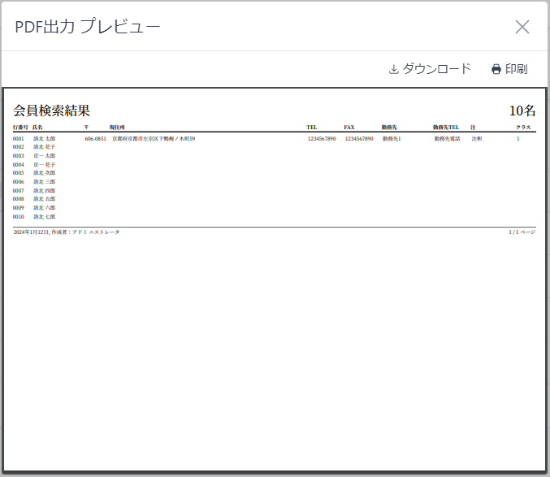Select class value 1 in row 0001
Image resolution: width=550 pixels, height=477 pixels.
tap(518, 138)
